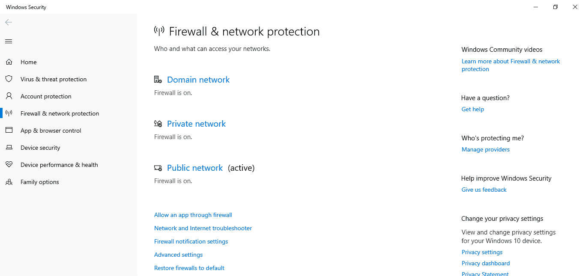The height and width of the screenshot is (276, 585).
Task: Select the Firewall & network protection icon
Action: coord(9,113)
